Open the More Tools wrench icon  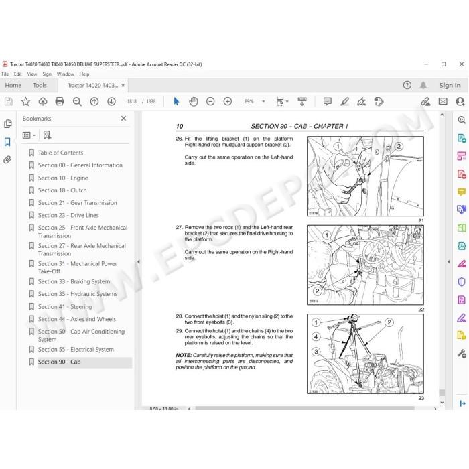[462, 354]
